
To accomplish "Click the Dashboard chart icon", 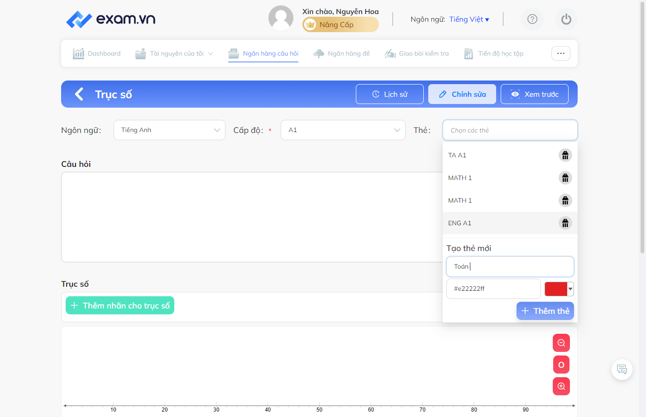I will (79, 53).
